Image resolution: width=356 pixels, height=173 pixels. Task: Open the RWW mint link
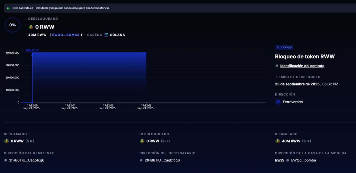(x=279, y=160)
